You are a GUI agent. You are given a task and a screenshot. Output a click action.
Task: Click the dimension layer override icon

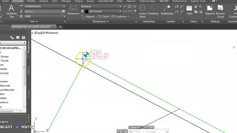pos(82,11)
